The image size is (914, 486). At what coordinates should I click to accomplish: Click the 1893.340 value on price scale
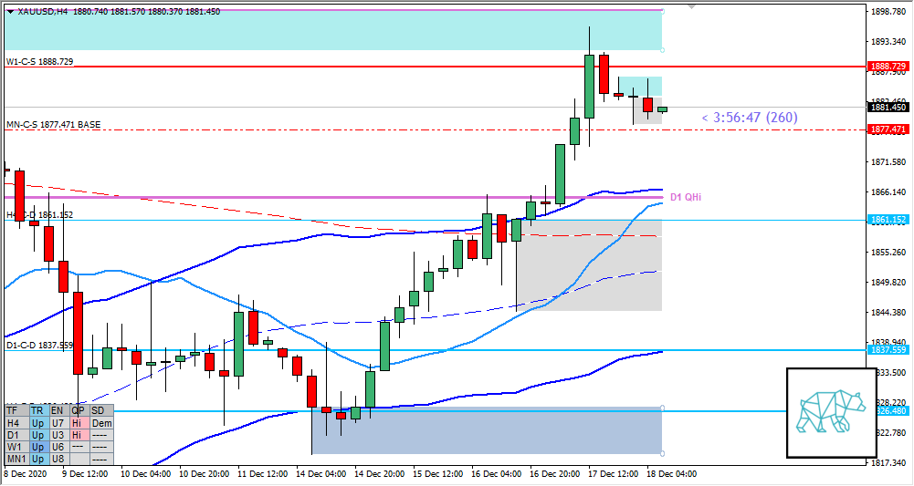(x=889, y=41)
